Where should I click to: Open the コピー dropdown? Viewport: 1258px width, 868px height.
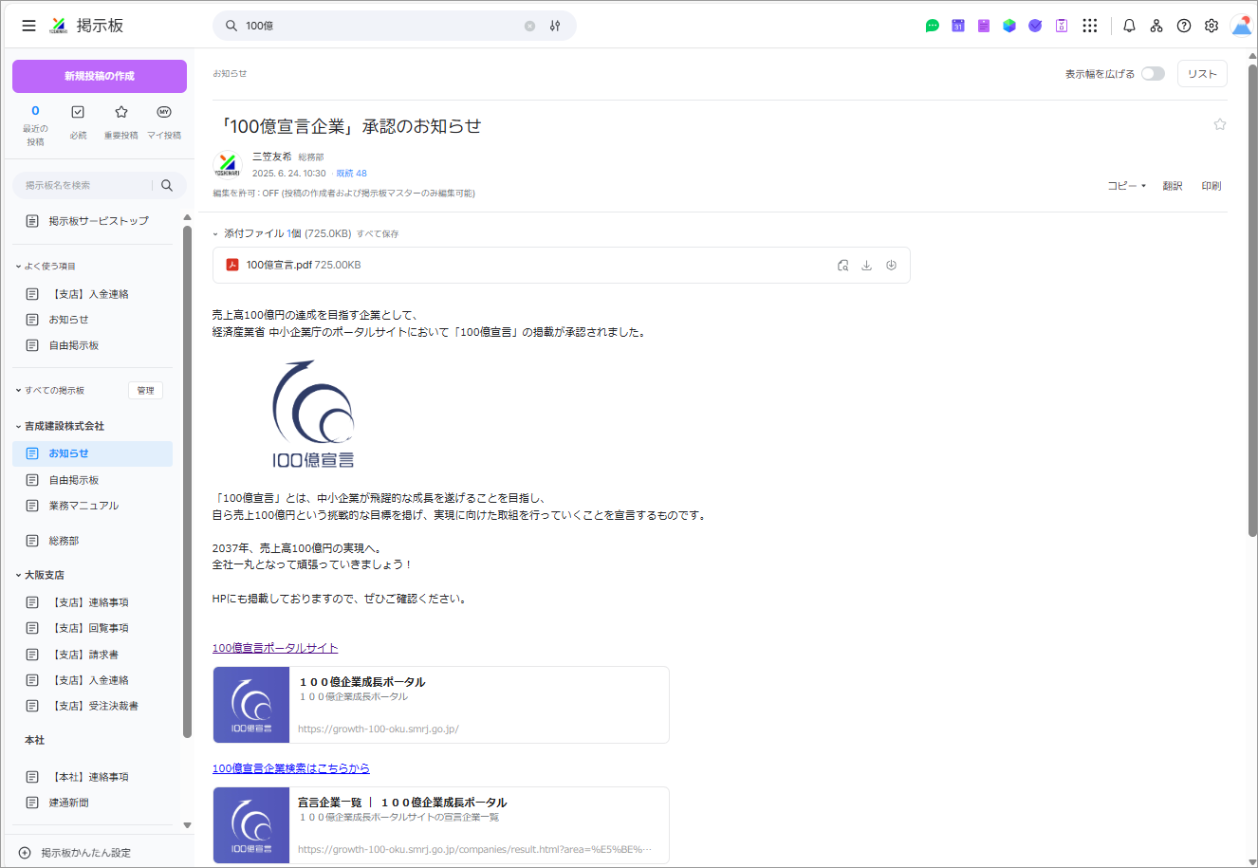1126,186
